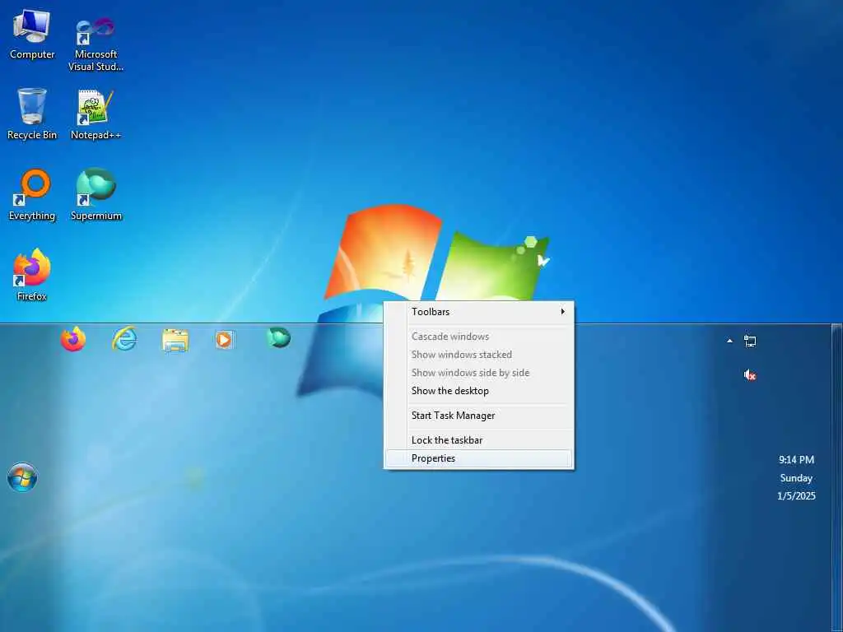Select the Recycle Bin icon
Screen dimensions: 843x632
point(32,114)
